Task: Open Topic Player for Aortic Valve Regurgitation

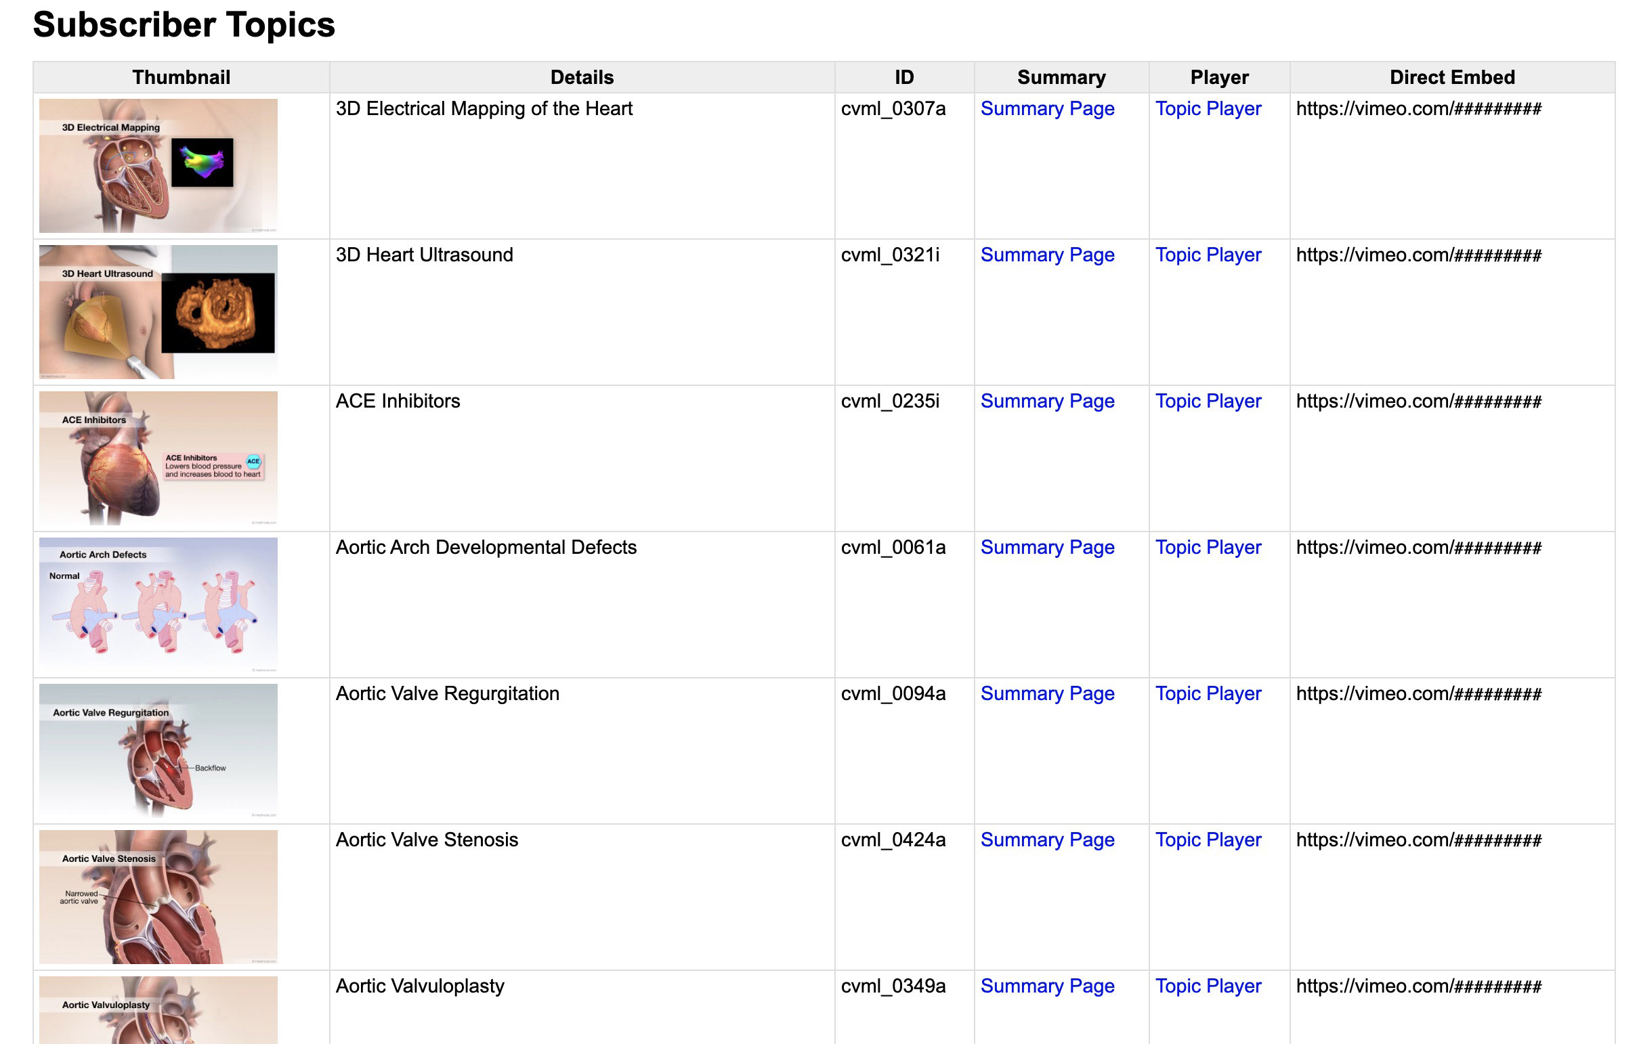Action: [1208, 694]
